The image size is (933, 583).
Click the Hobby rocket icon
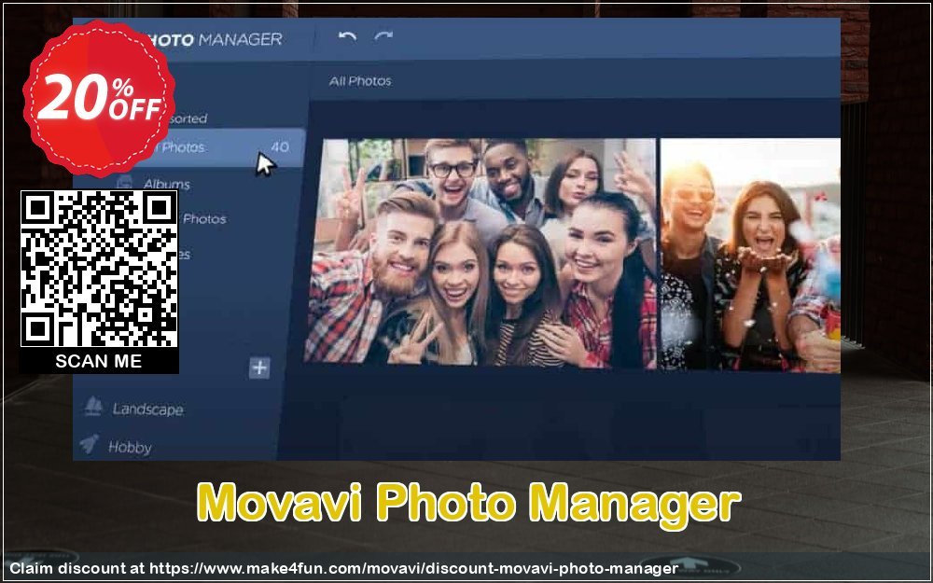pos(90,443)
